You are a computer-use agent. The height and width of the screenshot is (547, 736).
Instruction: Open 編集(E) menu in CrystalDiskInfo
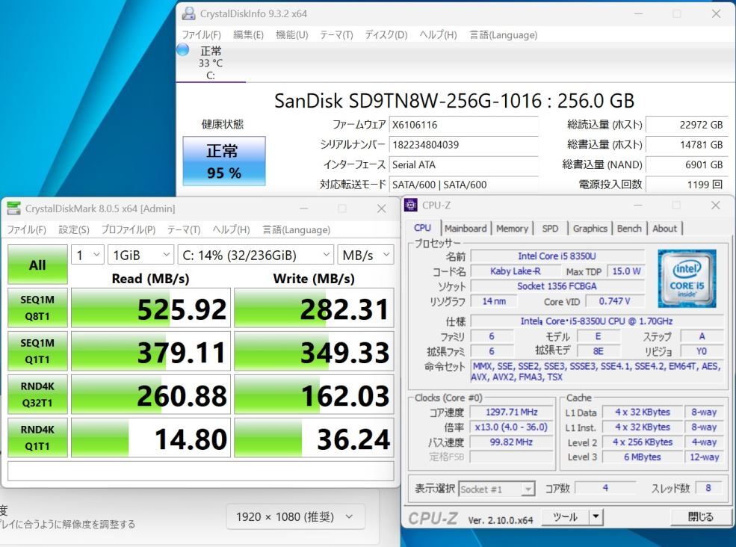click(248, 34)
